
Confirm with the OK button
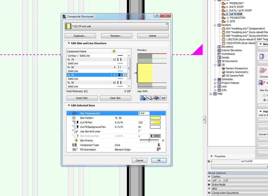[x=159, y=160]
